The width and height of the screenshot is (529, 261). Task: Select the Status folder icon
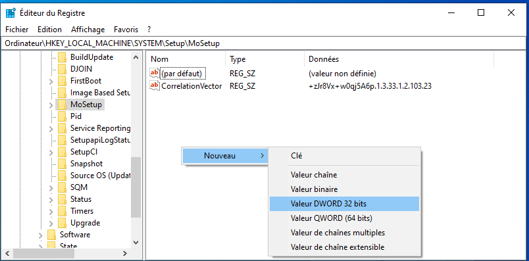62,199
